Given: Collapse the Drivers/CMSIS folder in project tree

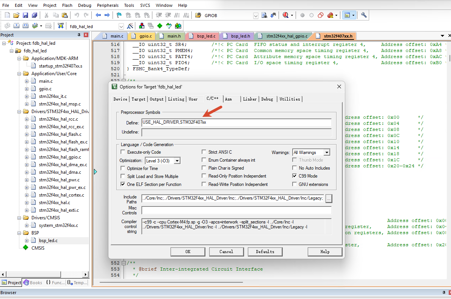Looking at the screenshot, I should click(x=19, y=218).
